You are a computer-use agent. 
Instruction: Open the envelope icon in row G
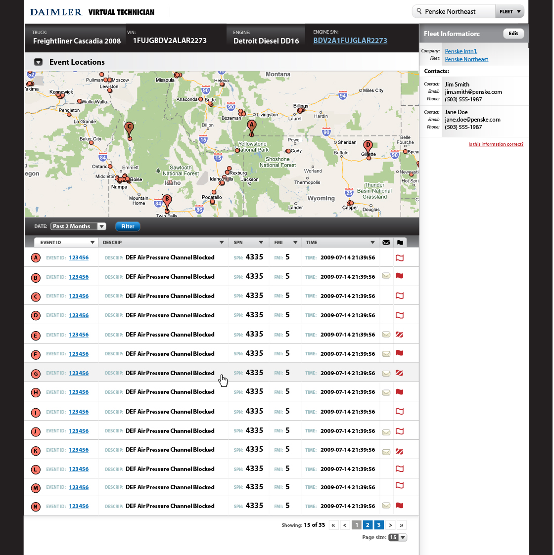coord(386,374)
